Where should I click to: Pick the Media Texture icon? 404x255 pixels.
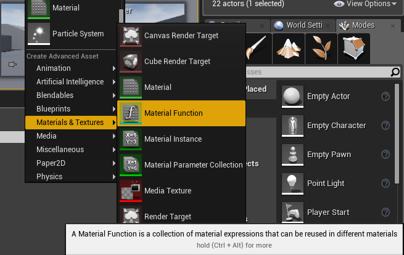click(x=131, y=191)
